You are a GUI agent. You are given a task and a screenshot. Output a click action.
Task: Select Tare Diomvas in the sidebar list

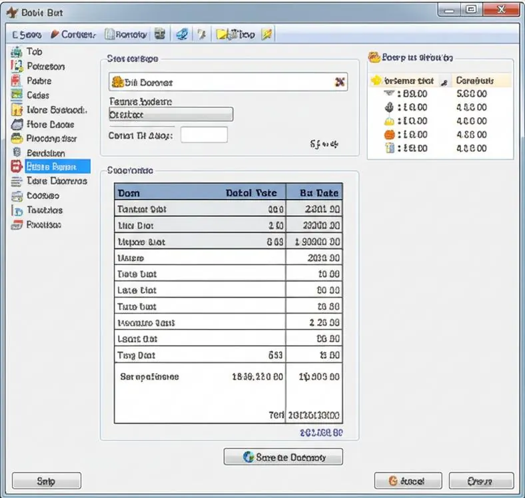(x=57, y=180)
